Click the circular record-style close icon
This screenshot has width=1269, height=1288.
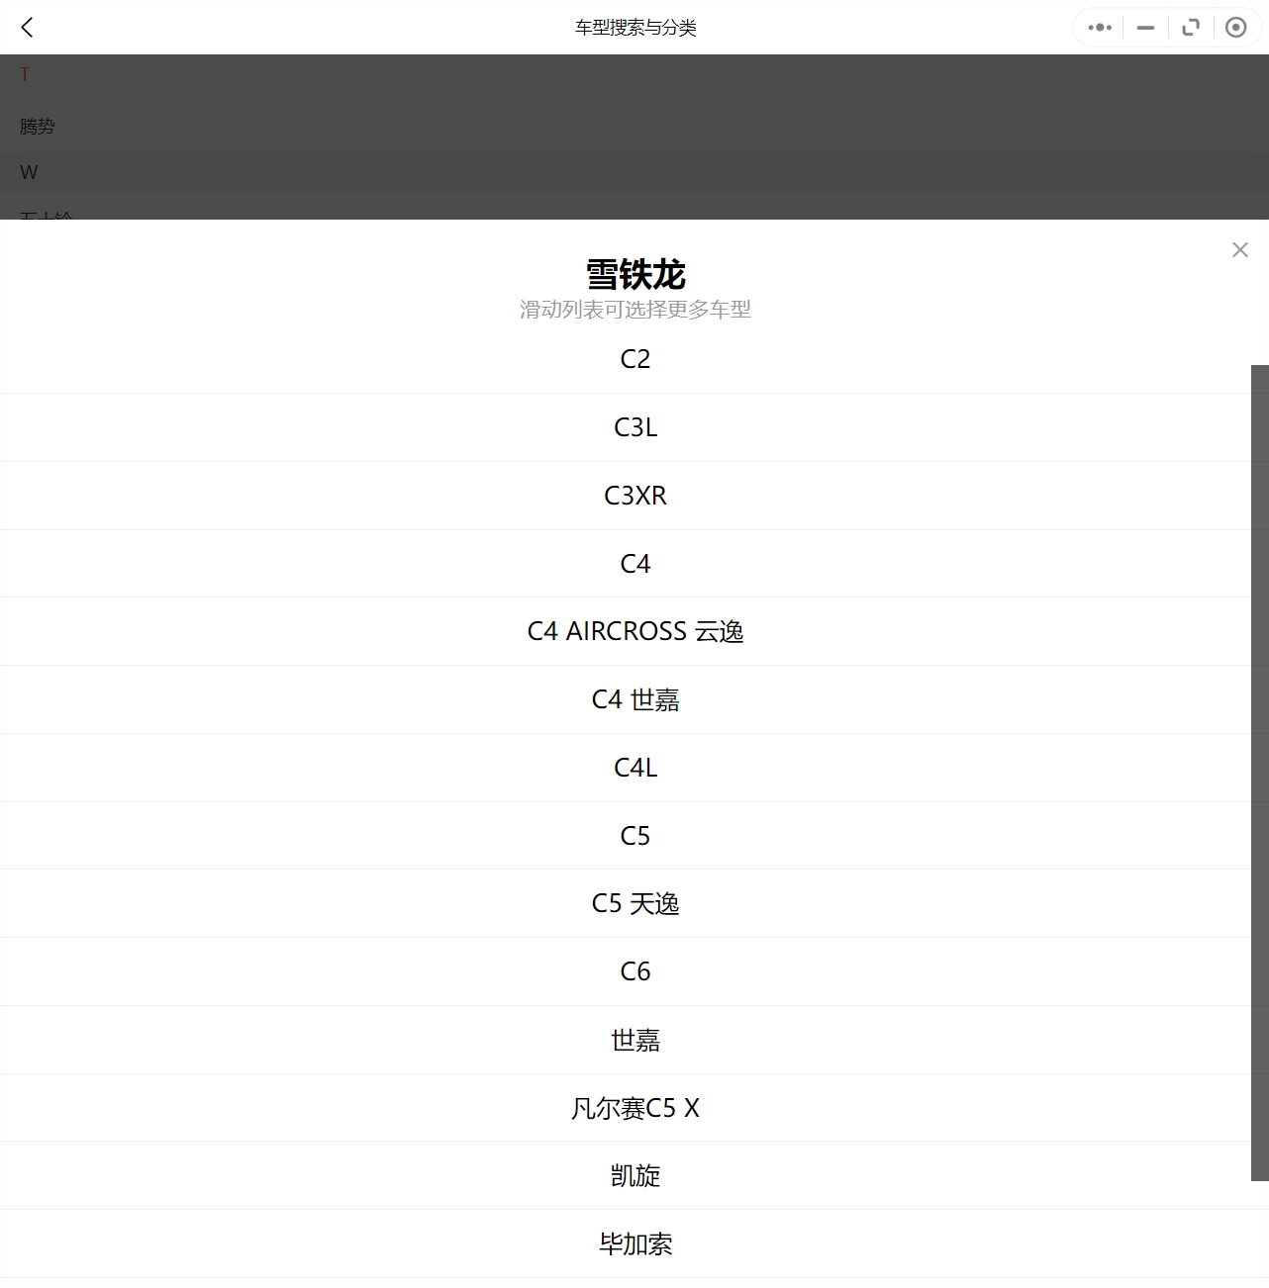tap(1235, 28)
